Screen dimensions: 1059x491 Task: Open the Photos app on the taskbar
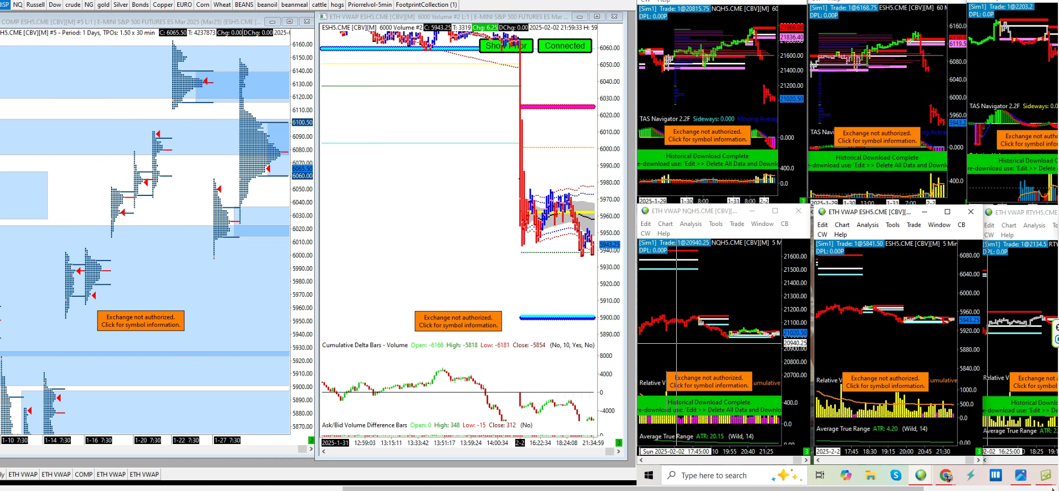click(x=1020, y=475)
